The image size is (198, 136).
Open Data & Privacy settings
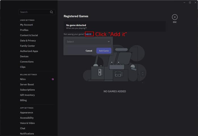[28, 41]
